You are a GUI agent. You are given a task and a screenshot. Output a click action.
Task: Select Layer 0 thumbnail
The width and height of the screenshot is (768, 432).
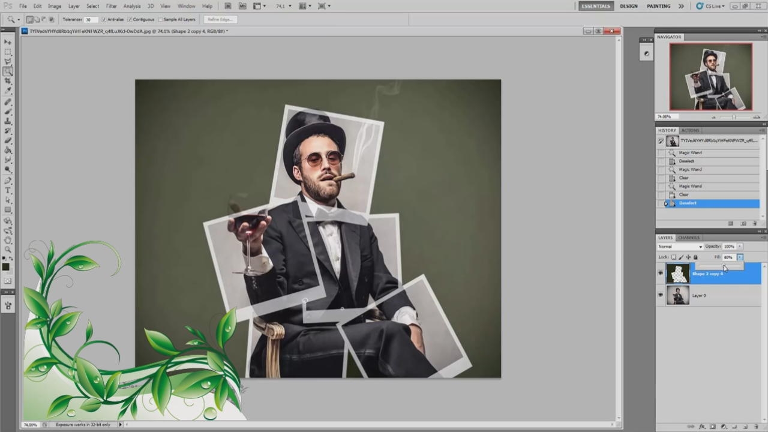click(x=678, y=295)
